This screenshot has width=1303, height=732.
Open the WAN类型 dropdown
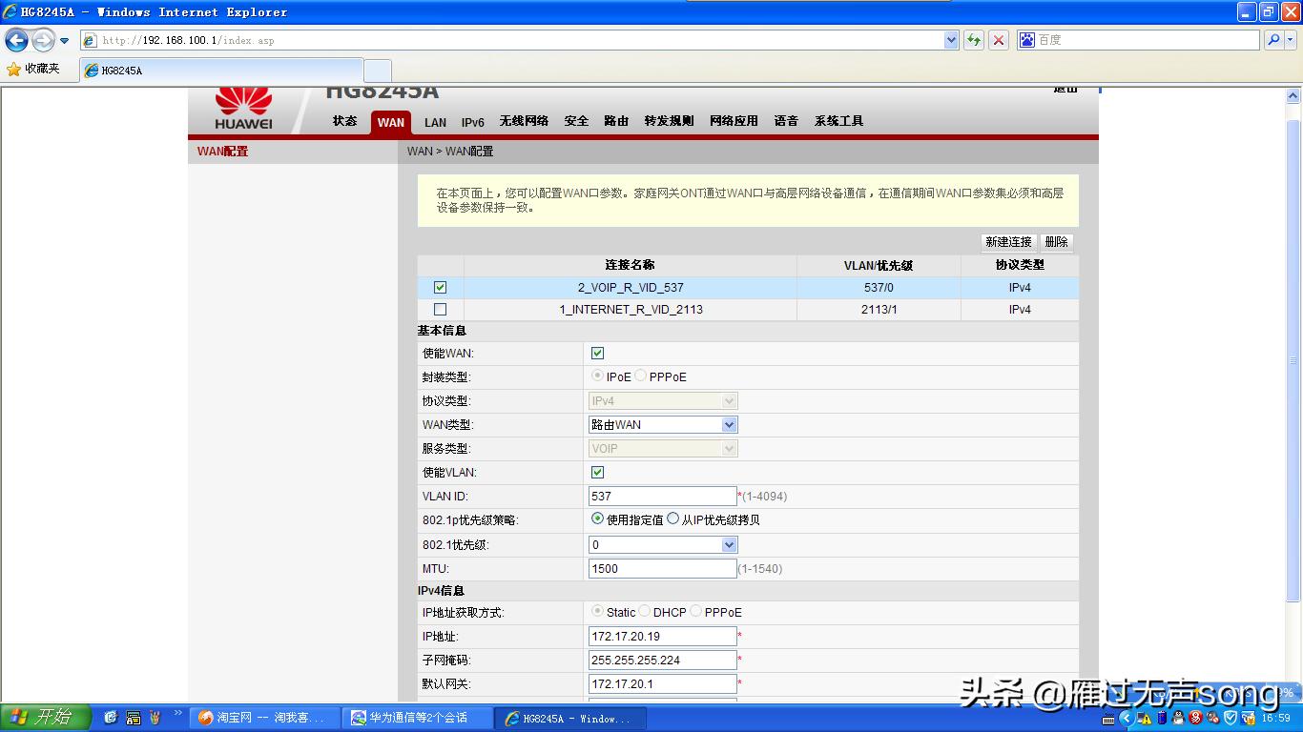tap(728, 424)
